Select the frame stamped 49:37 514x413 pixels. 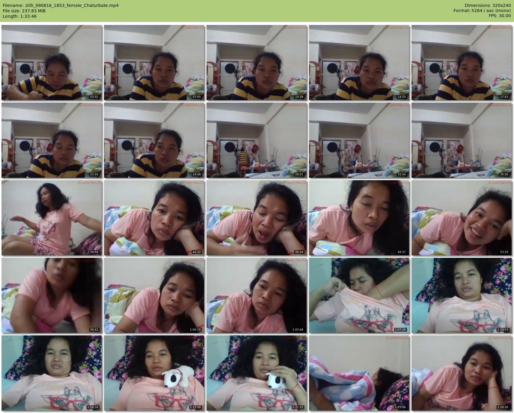359,218
